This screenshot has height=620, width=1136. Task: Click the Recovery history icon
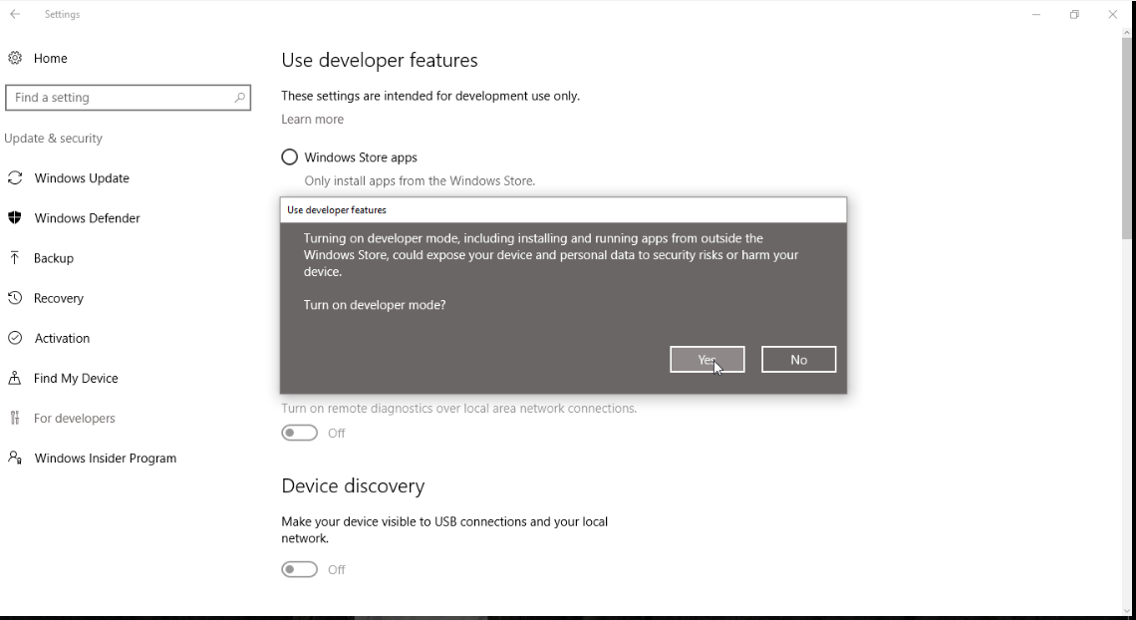15,298
